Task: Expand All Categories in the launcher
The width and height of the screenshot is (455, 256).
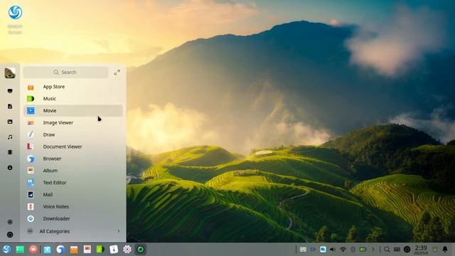Action: [73, 231]
